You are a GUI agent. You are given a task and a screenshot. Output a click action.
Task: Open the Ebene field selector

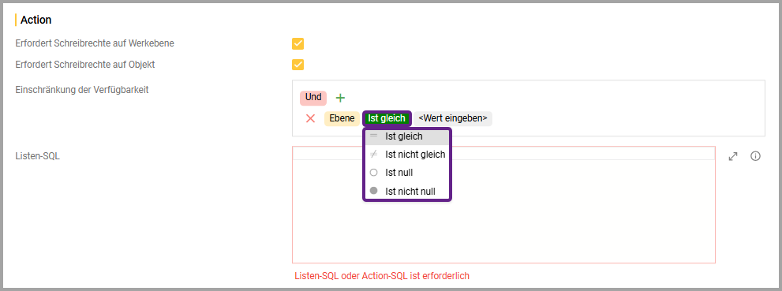(x=342, y=118)
